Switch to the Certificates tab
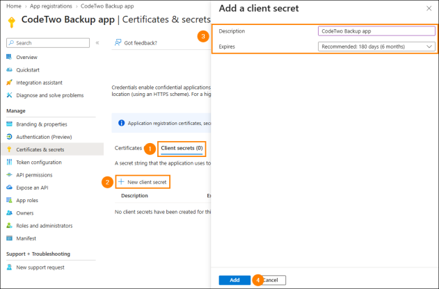Image resolution: width=439 pixels, height=289 pixels. pos(128,148)
